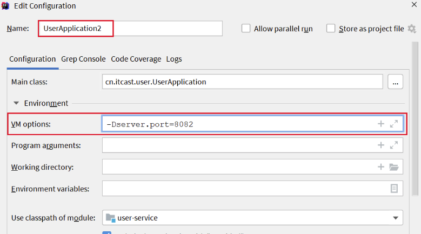Select the Configuration tab

[32, 59]
